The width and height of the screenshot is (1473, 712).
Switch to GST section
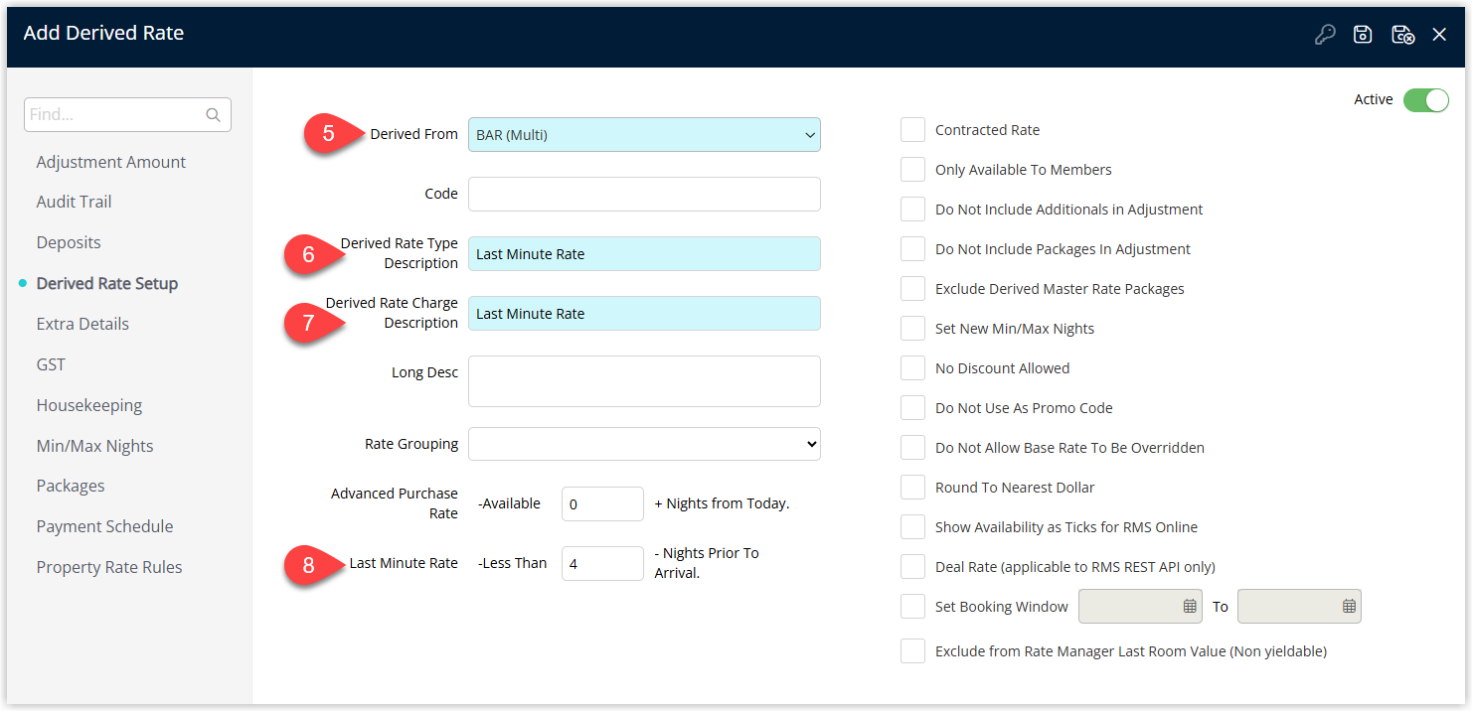51,364
